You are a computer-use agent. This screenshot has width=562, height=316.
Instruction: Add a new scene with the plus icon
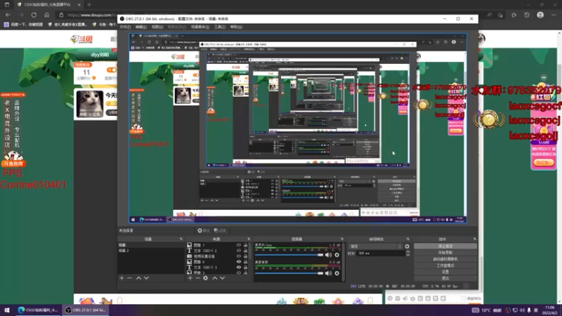click(122, 278)
